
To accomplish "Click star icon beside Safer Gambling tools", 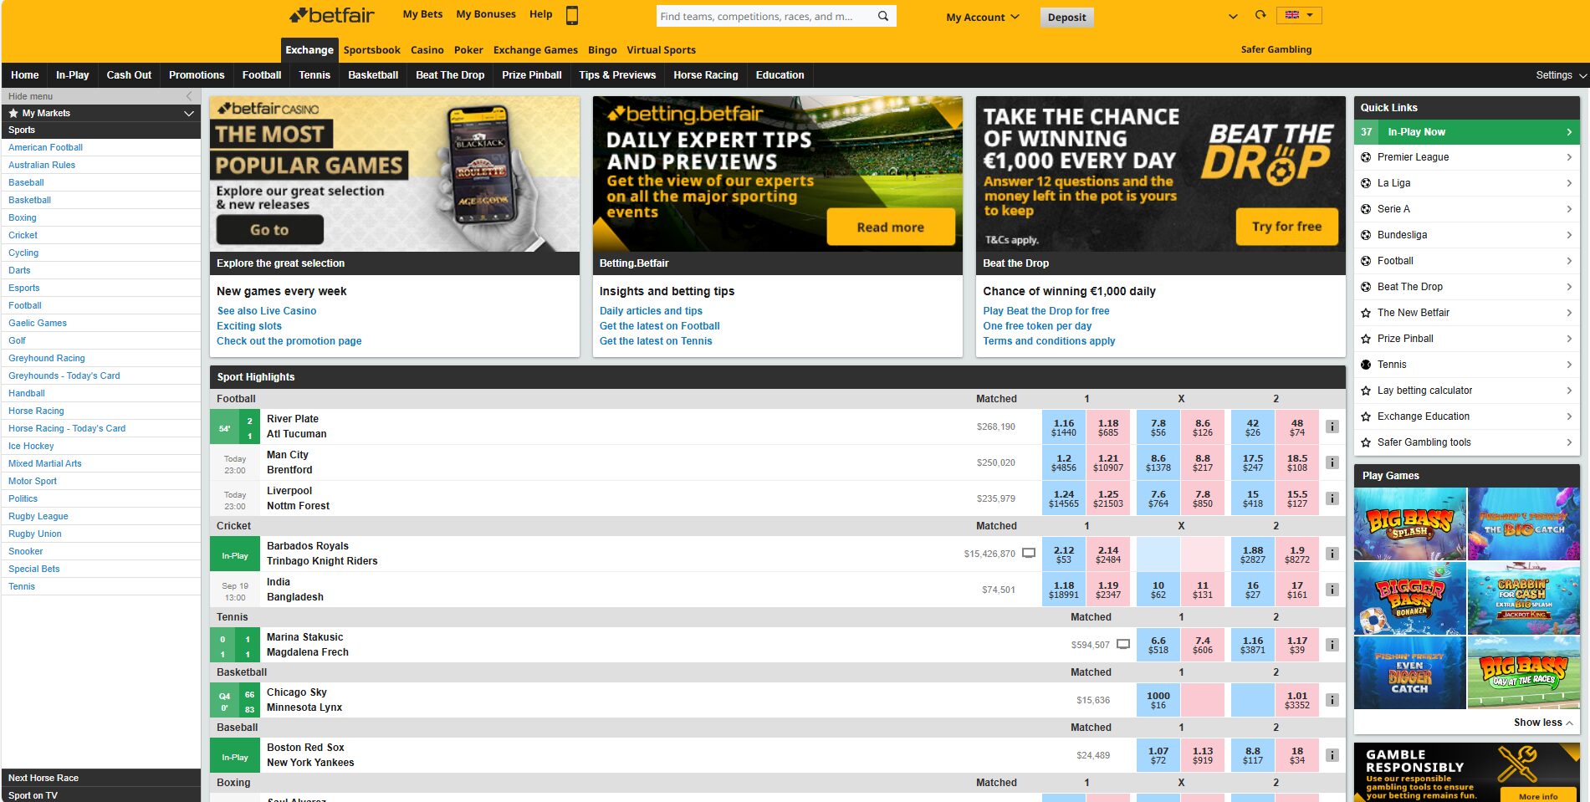I will pos(1366,442).
